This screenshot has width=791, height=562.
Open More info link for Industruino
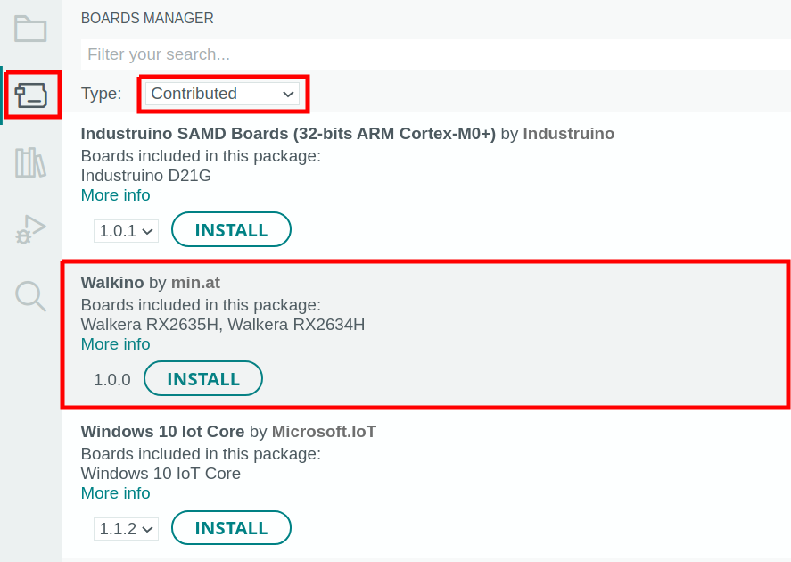[x=116, y=195]
